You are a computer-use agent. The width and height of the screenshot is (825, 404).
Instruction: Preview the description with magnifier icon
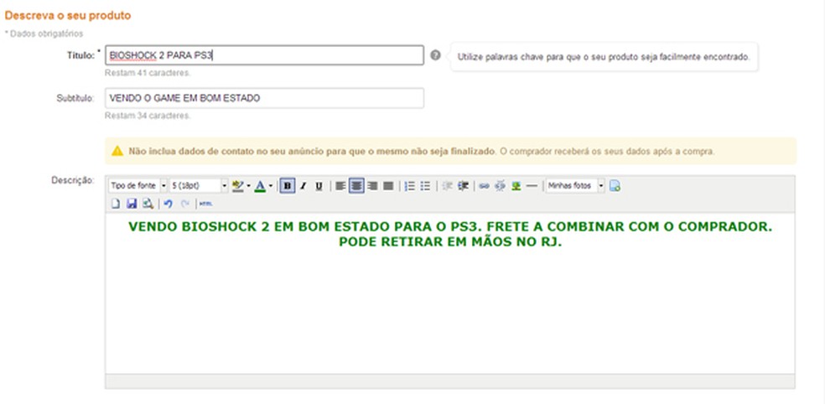[148, 204]
